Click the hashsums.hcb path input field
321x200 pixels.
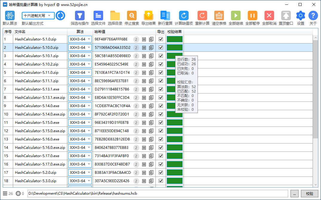click(158, 193)
